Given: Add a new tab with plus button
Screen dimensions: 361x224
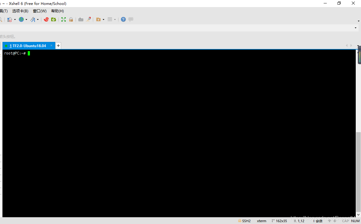Looking at the screenshot, I should pos(58,46).
